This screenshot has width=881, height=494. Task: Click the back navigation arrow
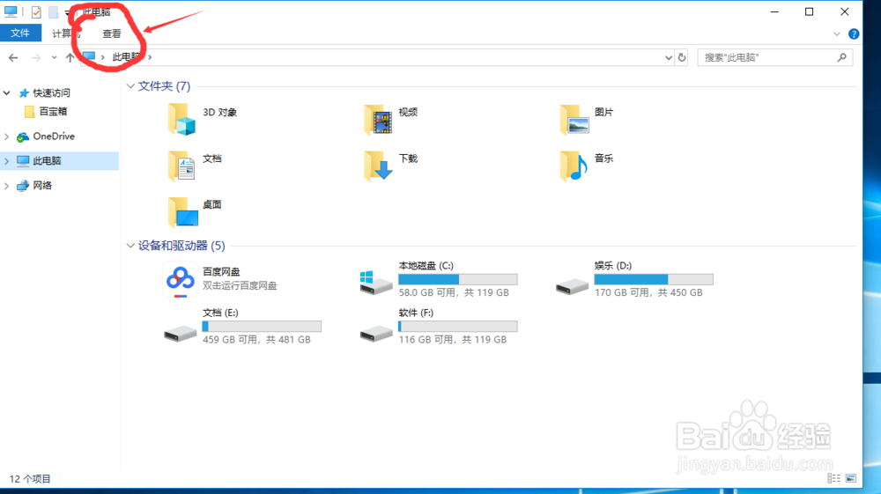(x=13, y=57)
